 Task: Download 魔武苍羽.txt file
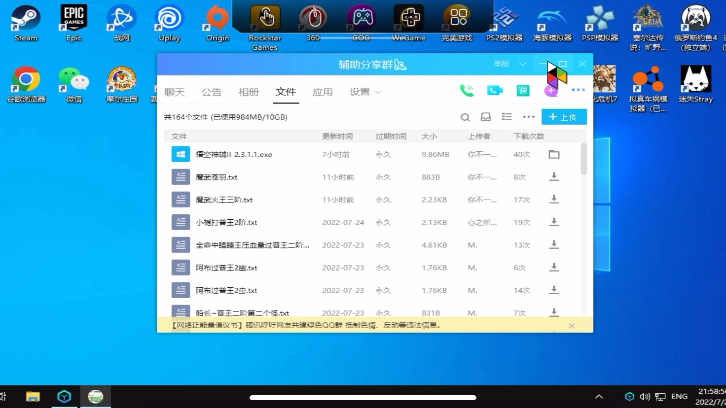(554, 177)
